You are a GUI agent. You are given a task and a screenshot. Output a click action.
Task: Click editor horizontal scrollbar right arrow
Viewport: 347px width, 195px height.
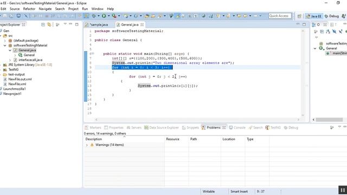tap(298, 120)
